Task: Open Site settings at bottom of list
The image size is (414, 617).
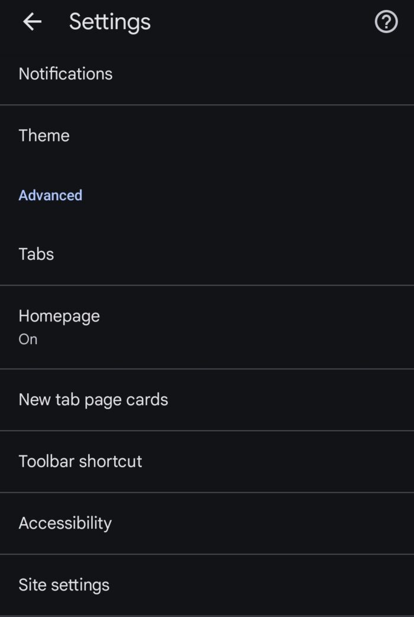Action: 64,584
